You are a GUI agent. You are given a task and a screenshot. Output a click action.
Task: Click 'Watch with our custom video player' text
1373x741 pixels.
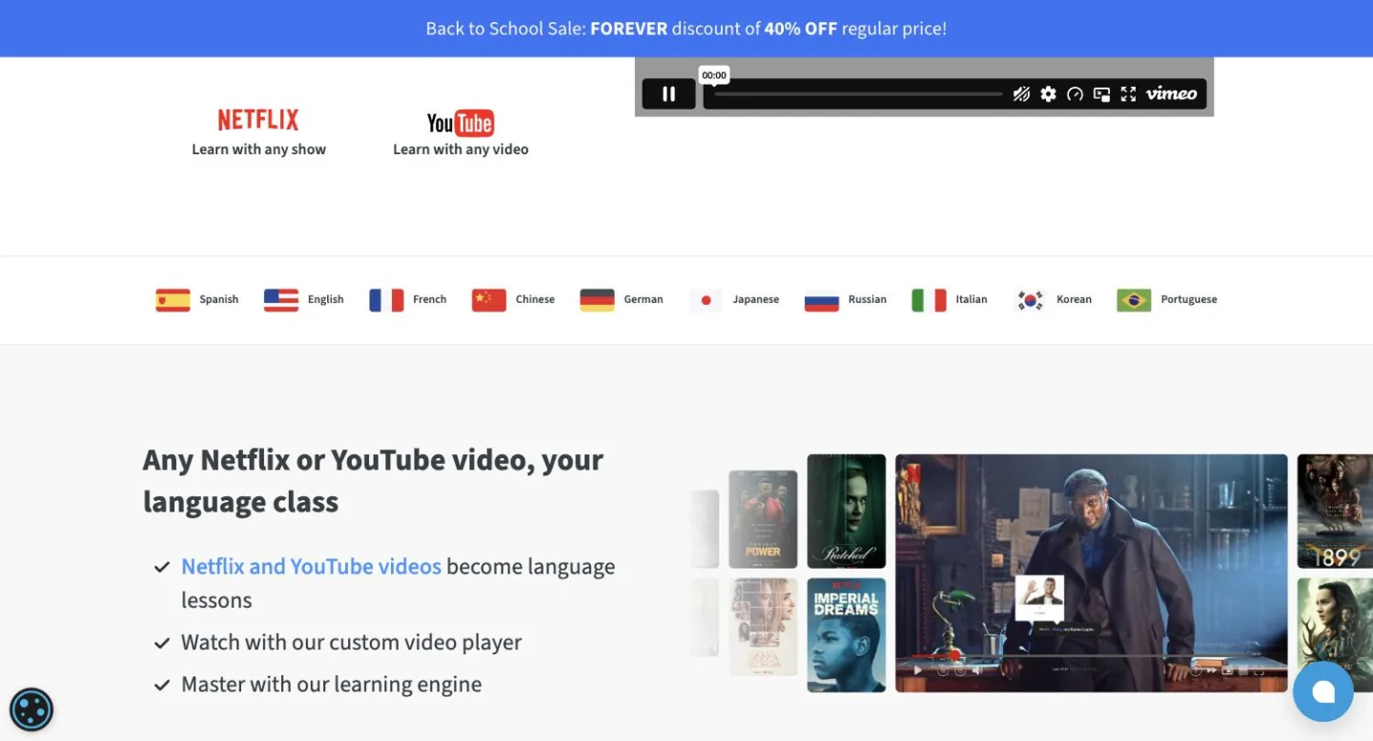coord(351,642)
